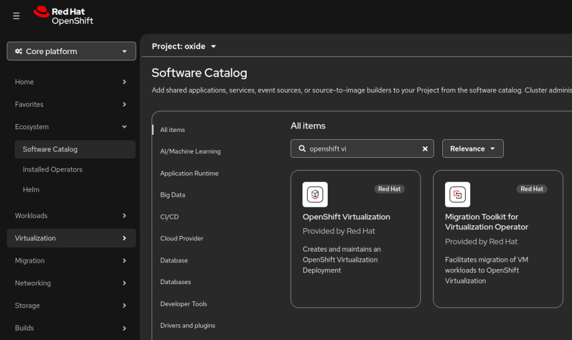The image size is (572, 340).
Task: Expand the Workloads navigation section
Action: click(x=71, y=216)
